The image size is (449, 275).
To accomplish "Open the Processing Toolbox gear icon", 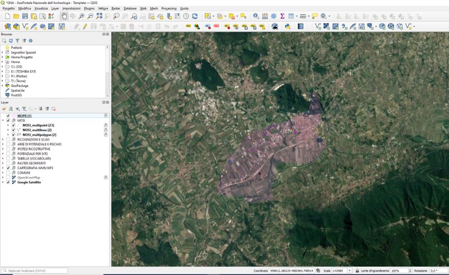I will point(274,15).
